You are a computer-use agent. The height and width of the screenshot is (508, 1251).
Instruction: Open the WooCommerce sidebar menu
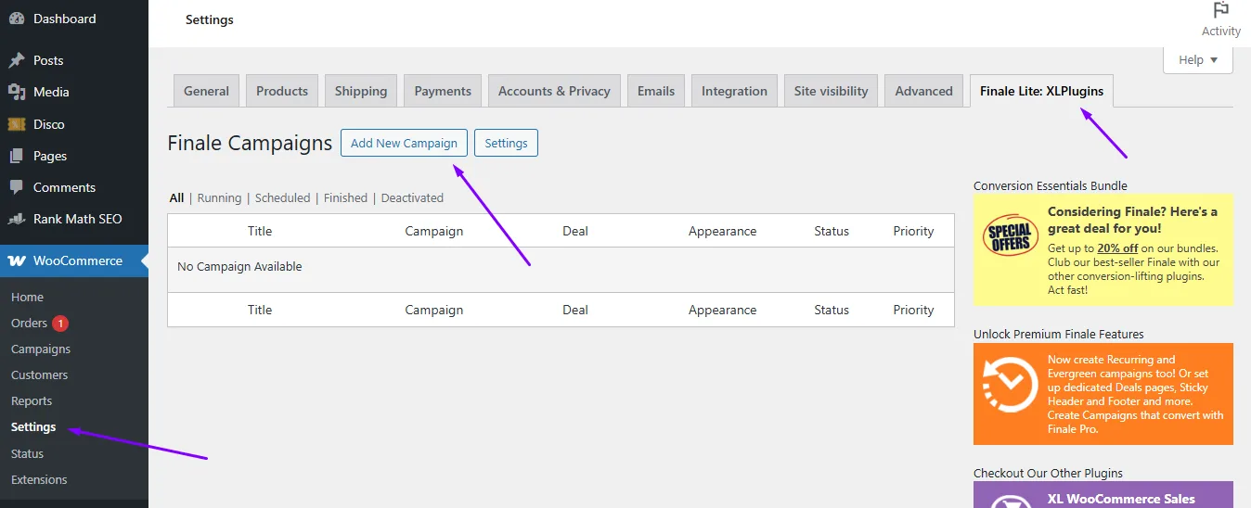74,261
